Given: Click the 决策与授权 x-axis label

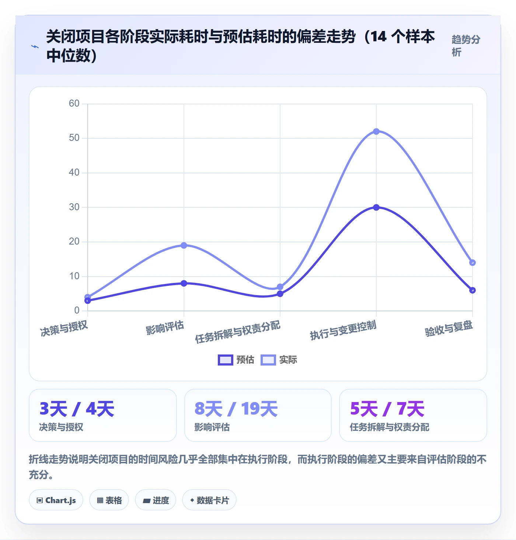Looking at the screenshot, I should [x=64, y=328].
